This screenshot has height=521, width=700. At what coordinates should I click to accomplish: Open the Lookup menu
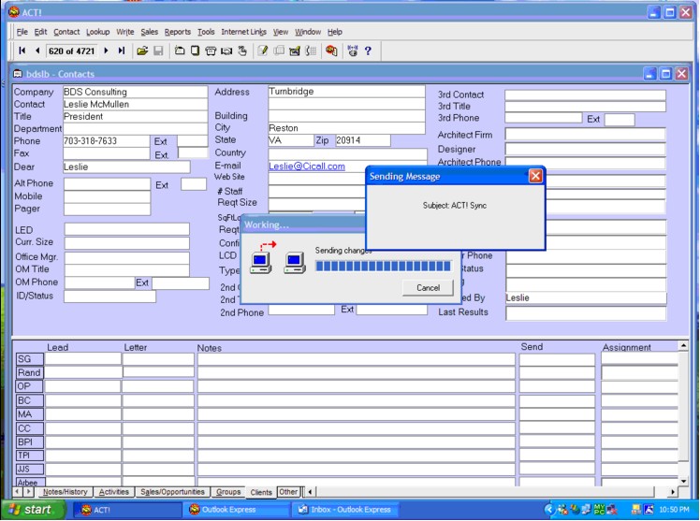[x=97, y=32]
